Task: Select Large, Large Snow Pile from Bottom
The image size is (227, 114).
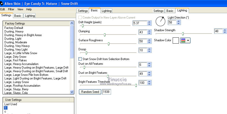Action: click(x=26, y=75)
